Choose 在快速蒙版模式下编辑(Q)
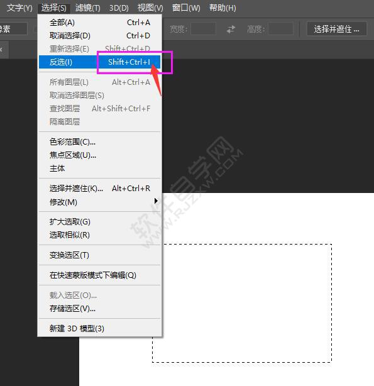Image resolution: width=374 pixels, height=386 pixels. [100, 275]
